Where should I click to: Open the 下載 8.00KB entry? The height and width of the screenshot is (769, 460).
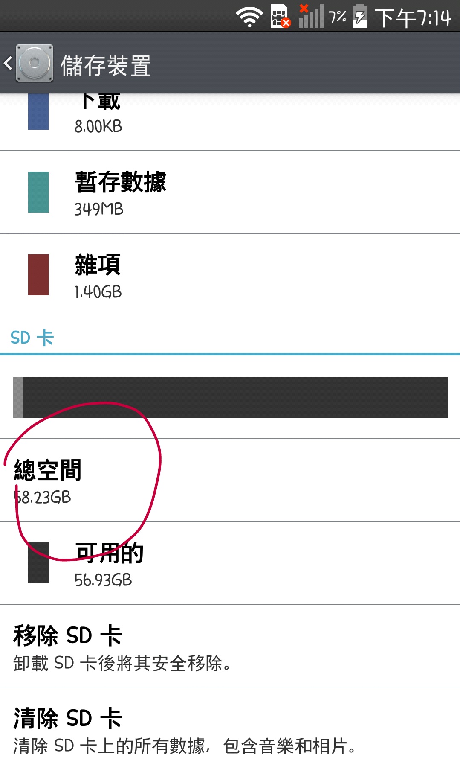tap(230, 122)
